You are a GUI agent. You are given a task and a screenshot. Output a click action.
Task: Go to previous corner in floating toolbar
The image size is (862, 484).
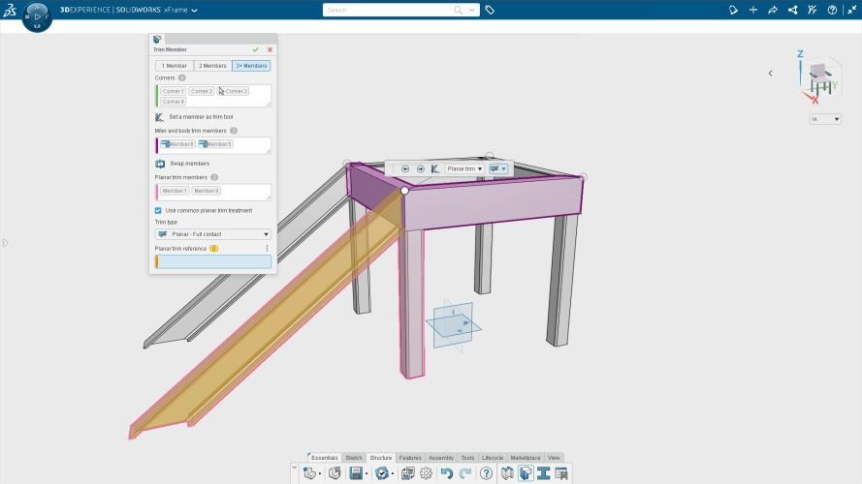pos(405,169)
